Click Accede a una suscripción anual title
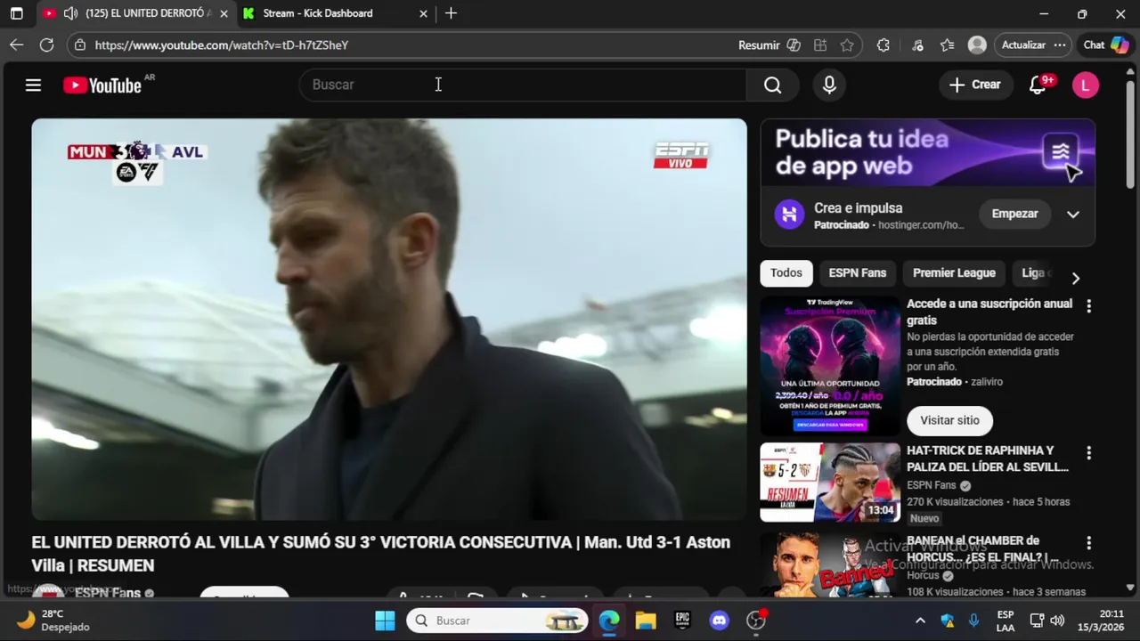Screen dimensions: 1140x641 click(x=989, y=312)
